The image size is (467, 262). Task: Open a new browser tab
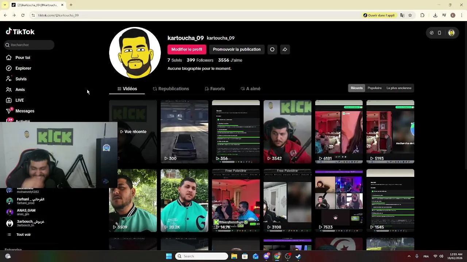(71, 5)
